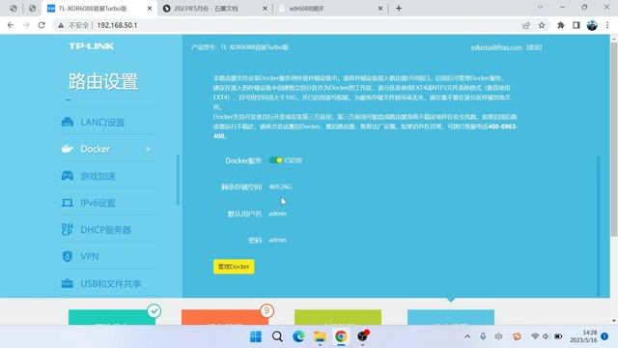
Task: Open the Windows Start menu
Action: coord(256,336)
